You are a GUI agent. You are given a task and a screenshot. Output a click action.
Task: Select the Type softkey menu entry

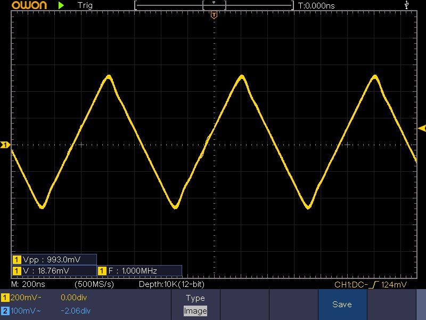click(195, 298)
